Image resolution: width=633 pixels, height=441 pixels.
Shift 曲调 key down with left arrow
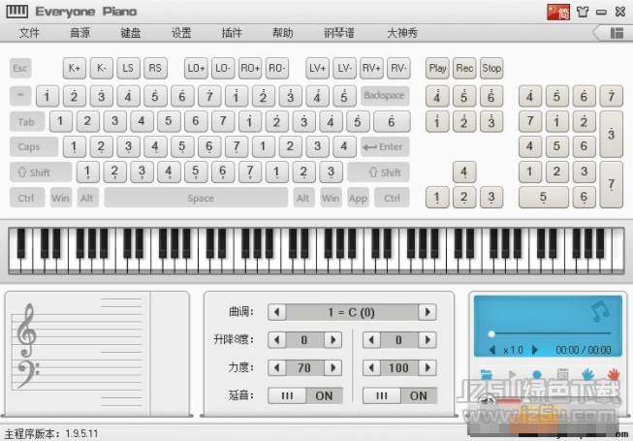277,312
